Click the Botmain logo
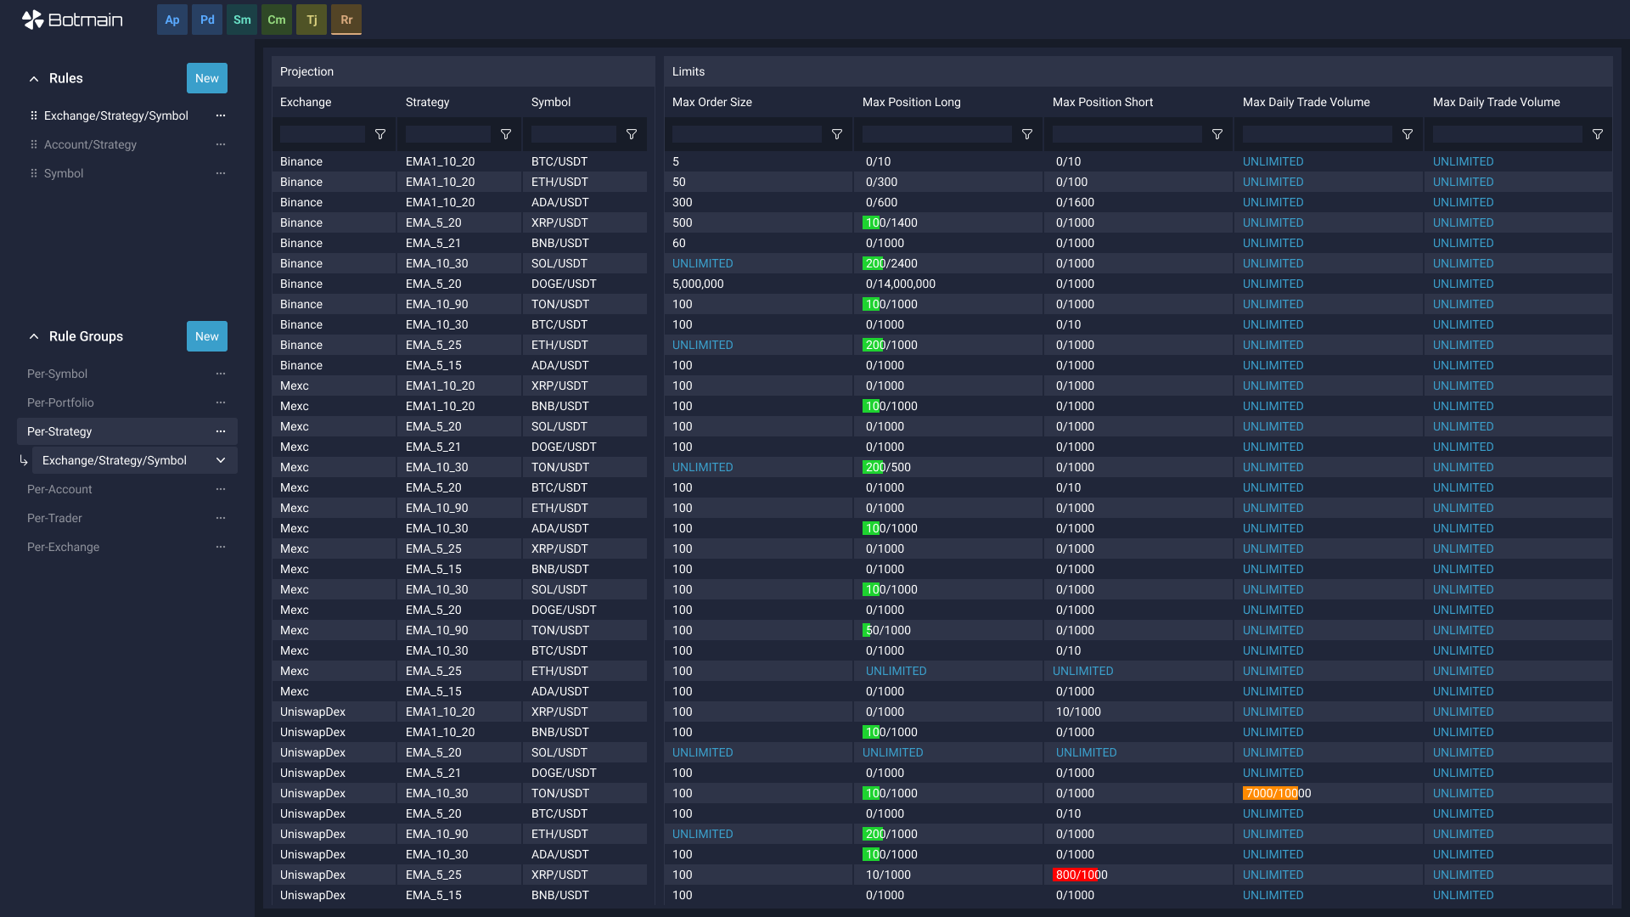This screenshot has width=1630, height=917. (x=72, y=20)
